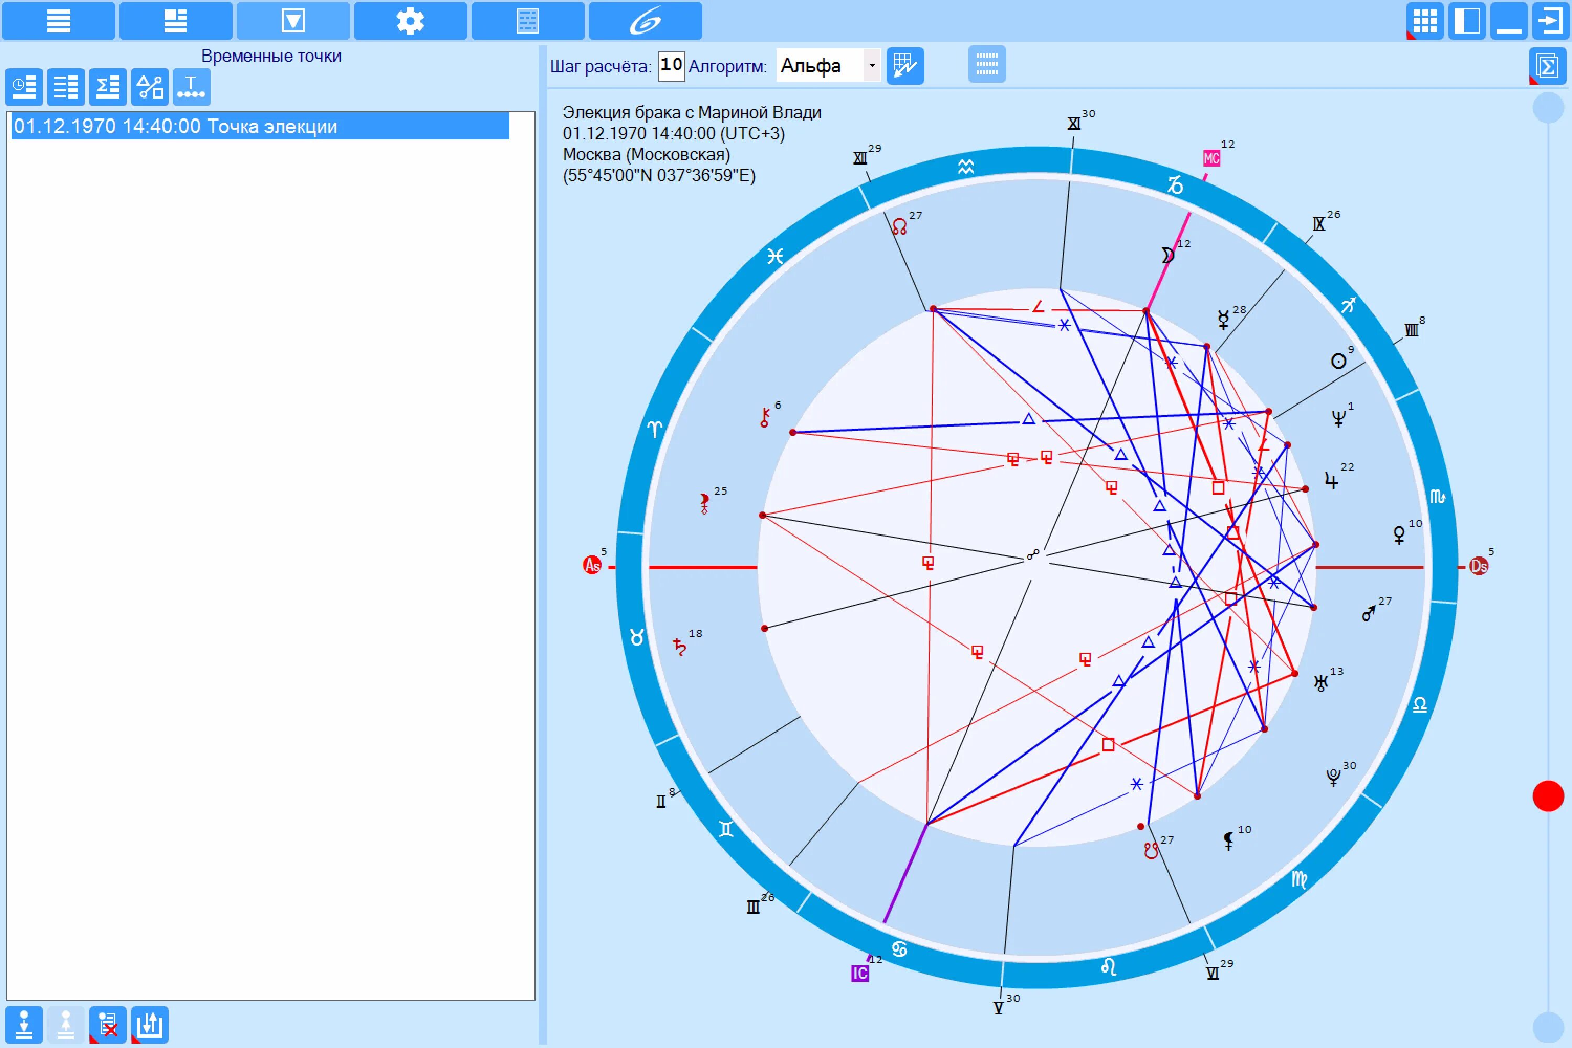Open the hamburger lines main menu
This screenshot has width=1572, height=1048.
(58, 21)
